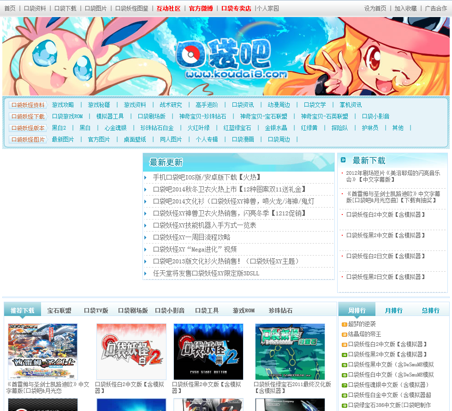Switch to the 口袋剧场版 tab
This screenshot has width=452, height=411.
click(x=133, y=311)
